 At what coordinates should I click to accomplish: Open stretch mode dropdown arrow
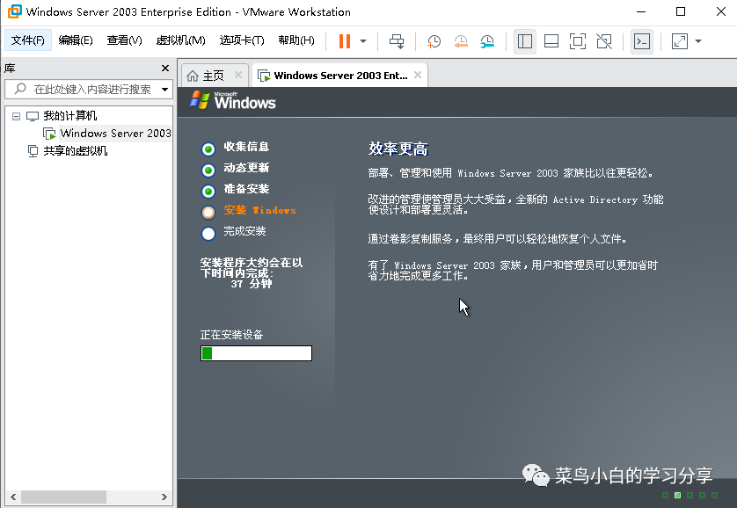698,41
